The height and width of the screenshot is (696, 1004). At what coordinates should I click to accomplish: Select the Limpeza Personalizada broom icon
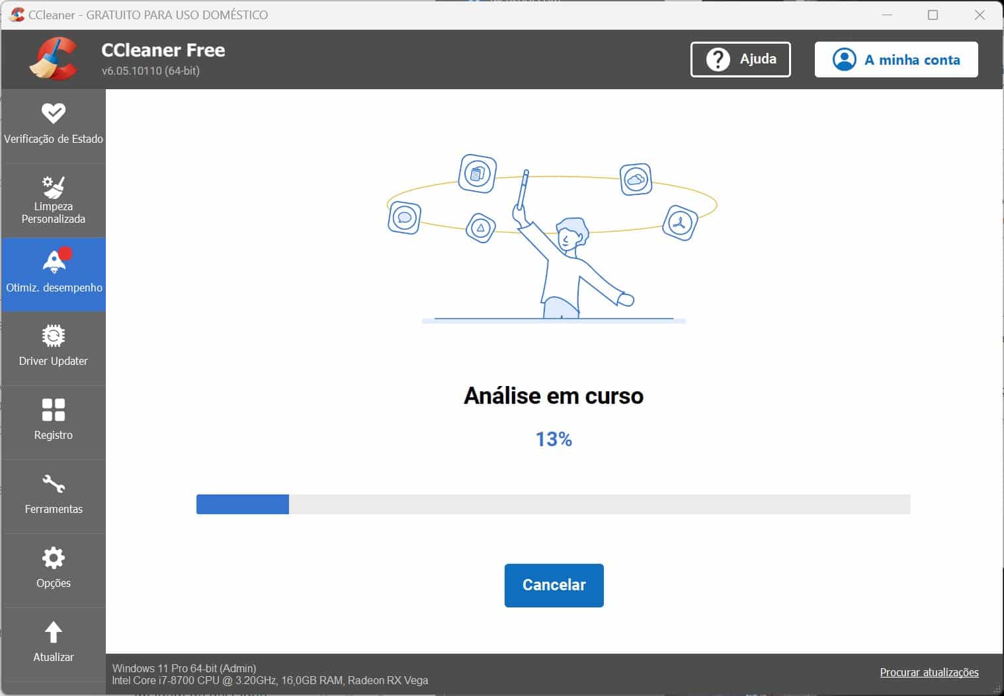click(x=53, y=187)
